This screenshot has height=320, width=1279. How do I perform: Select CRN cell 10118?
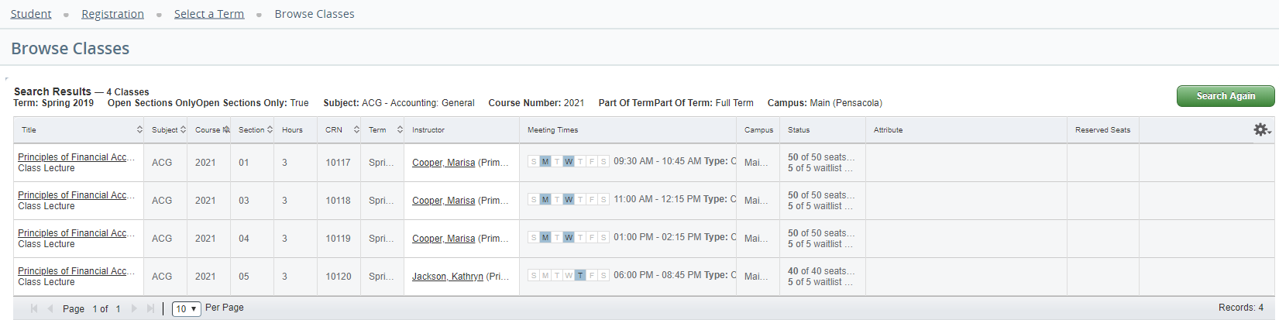338,201
